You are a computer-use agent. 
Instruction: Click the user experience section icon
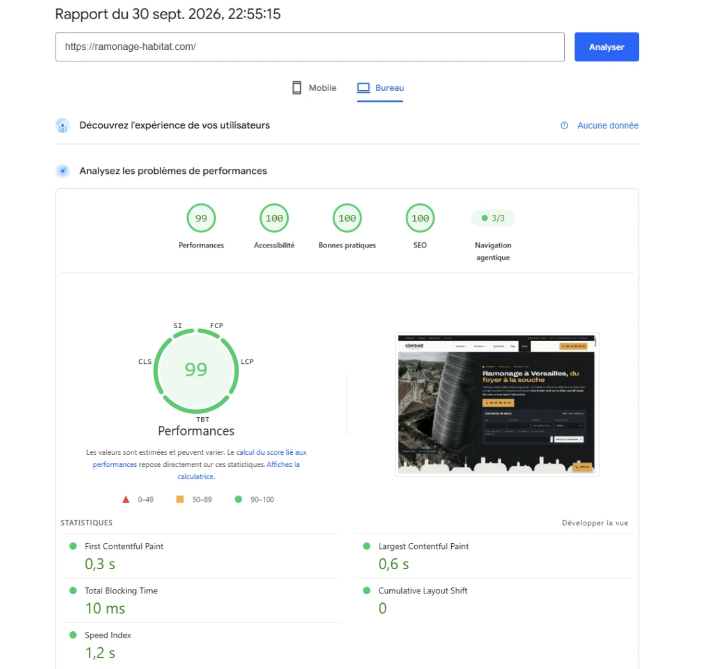click(x=63, y=125)
